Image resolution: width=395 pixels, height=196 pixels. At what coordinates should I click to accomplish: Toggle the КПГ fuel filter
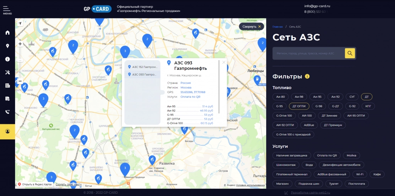point(368,106)
